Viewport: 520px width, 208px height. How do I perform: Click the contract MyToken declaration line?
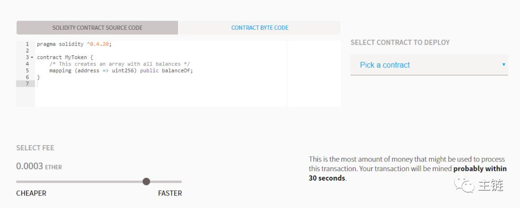pyautogui.click(x=65, y=57)
